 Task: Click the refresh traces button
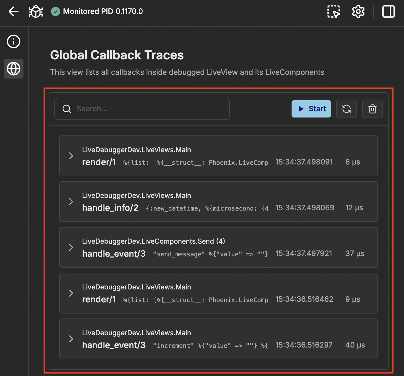347,109
